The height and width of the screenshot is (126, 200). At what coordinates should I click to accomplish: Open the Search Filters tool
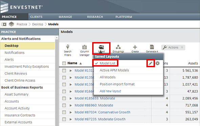pyautogui.click(x=67, y=51)
